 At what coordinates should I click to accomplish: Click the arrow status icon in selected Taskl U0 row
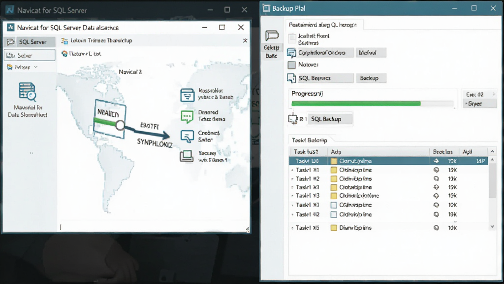[436, 161]
